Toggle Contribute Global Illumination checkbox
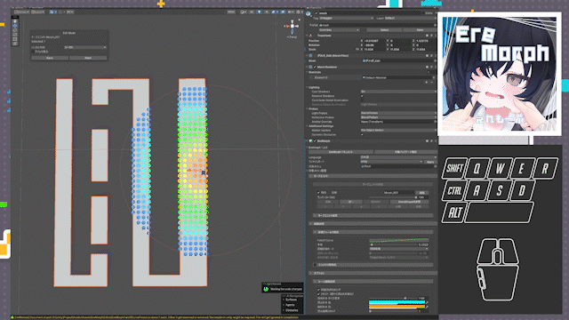The height and width of the screenshot is (320, 569). coord(362,100)
